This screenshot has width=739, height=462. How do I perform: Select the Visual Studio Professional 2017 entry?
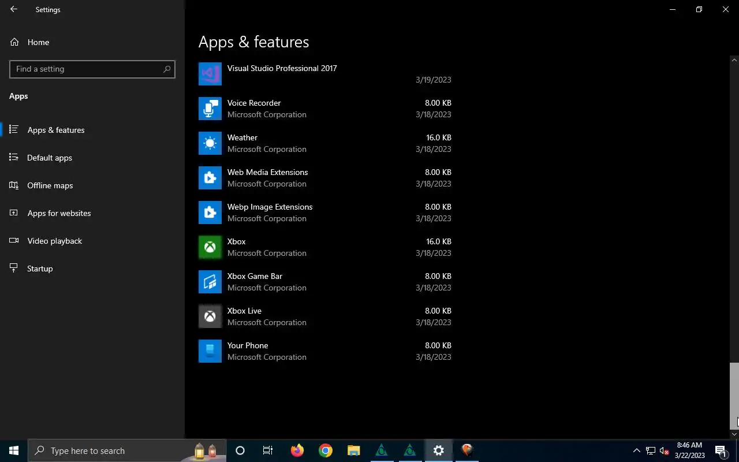point(325,74)
